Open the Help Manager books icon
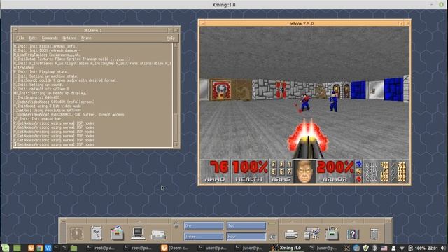The width and height of the screenshot is (448, 252). [x=353, y=234]
